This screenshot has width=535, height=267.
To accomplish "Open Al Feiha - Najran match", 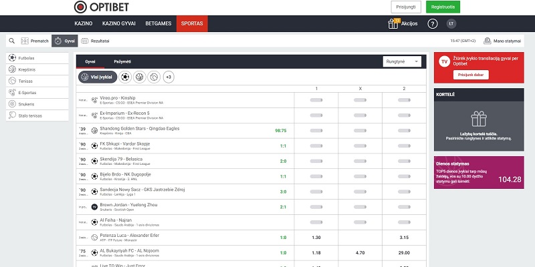I will pos(116,220).
